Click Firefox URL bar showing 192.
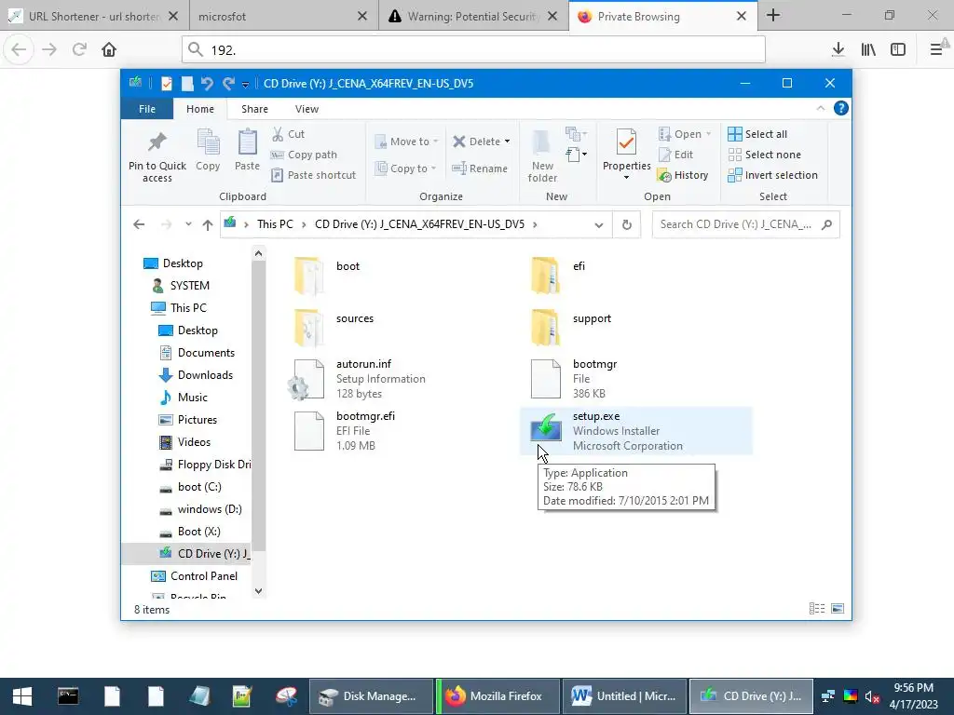The image size is (954, 715). [x=472, y=49]
